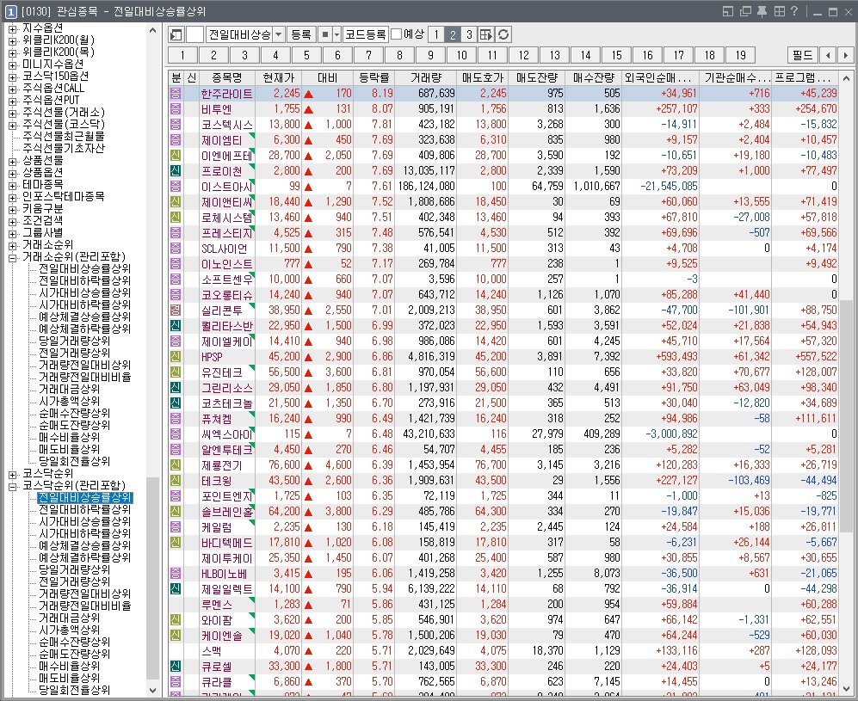
Task: Click the marker icon of 한주라이트 row
Action: 175,94
